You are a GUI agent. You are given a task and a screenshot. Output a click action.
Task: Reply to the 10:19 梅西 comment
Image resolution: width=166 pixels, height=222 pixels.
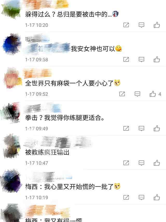tap(141, 197)
